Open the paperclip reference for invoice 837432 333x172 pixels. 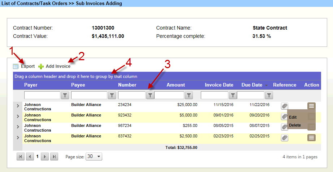pyautogui.click(x=285, y=137)
